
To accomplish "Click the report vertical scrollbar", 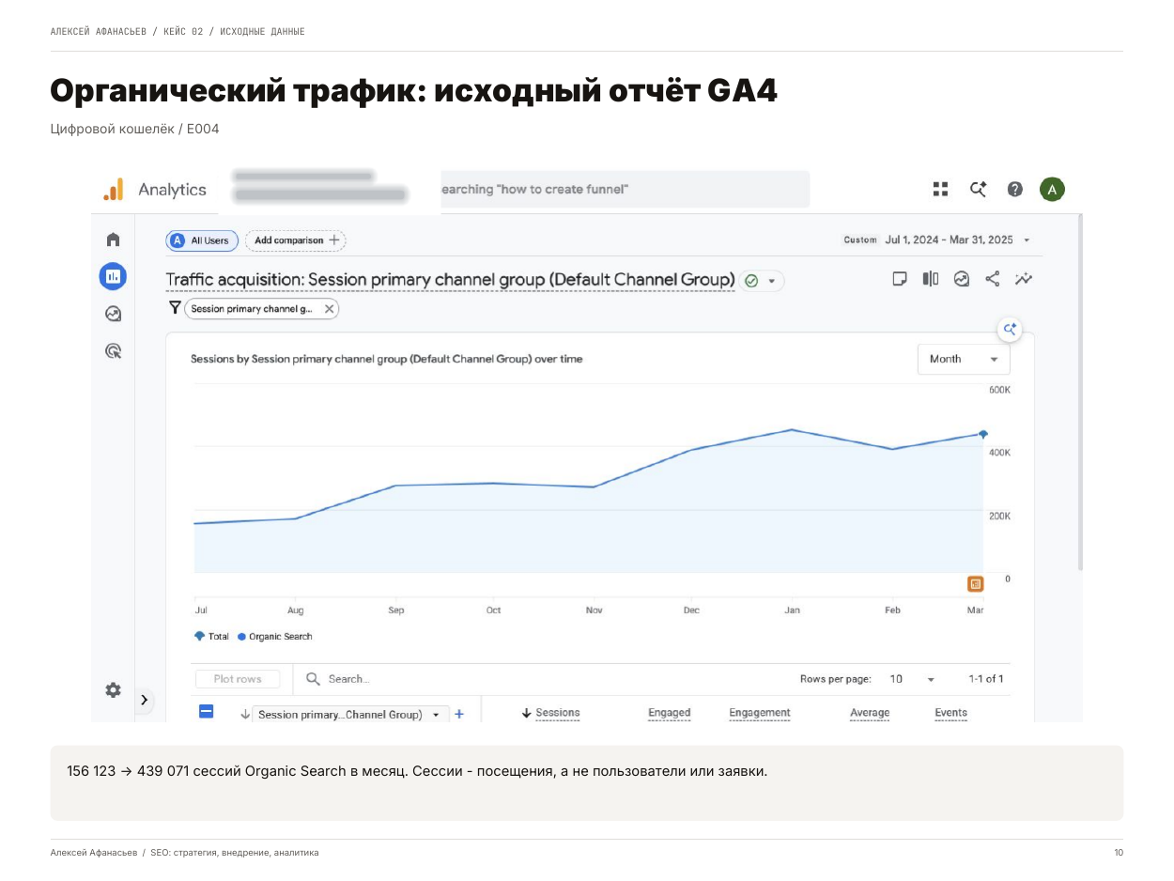I will (x=1080, y=393).
